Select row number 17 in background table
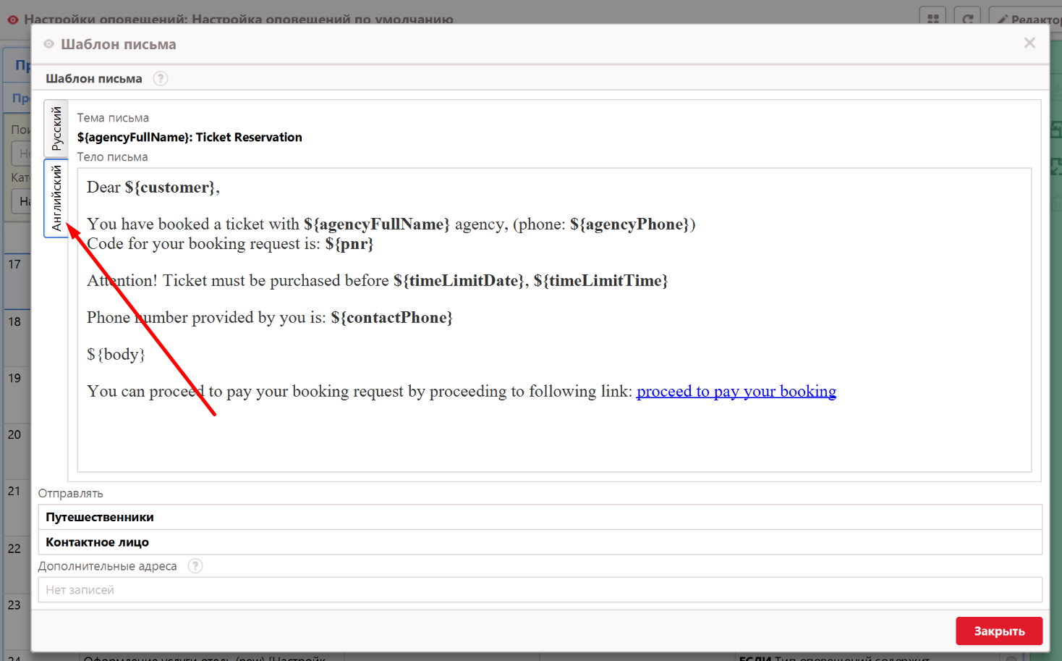 pos(14,265)
